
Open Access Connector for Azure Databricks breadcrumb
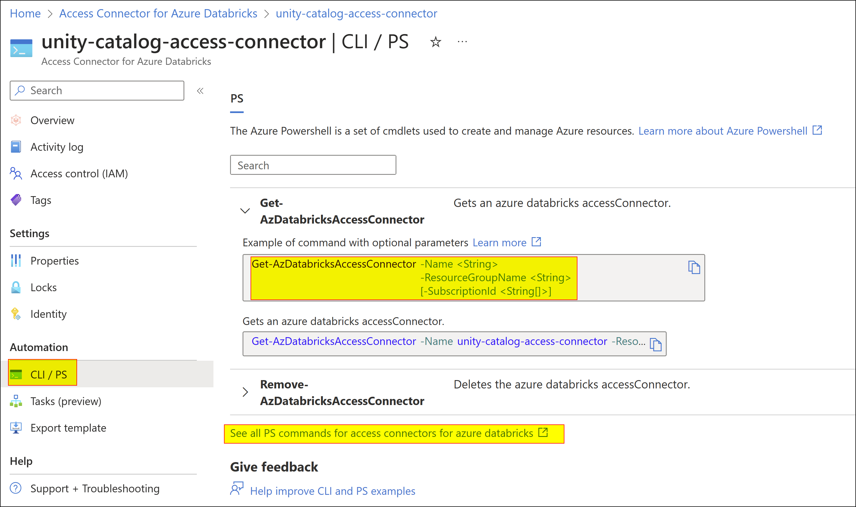coord(158,13)
